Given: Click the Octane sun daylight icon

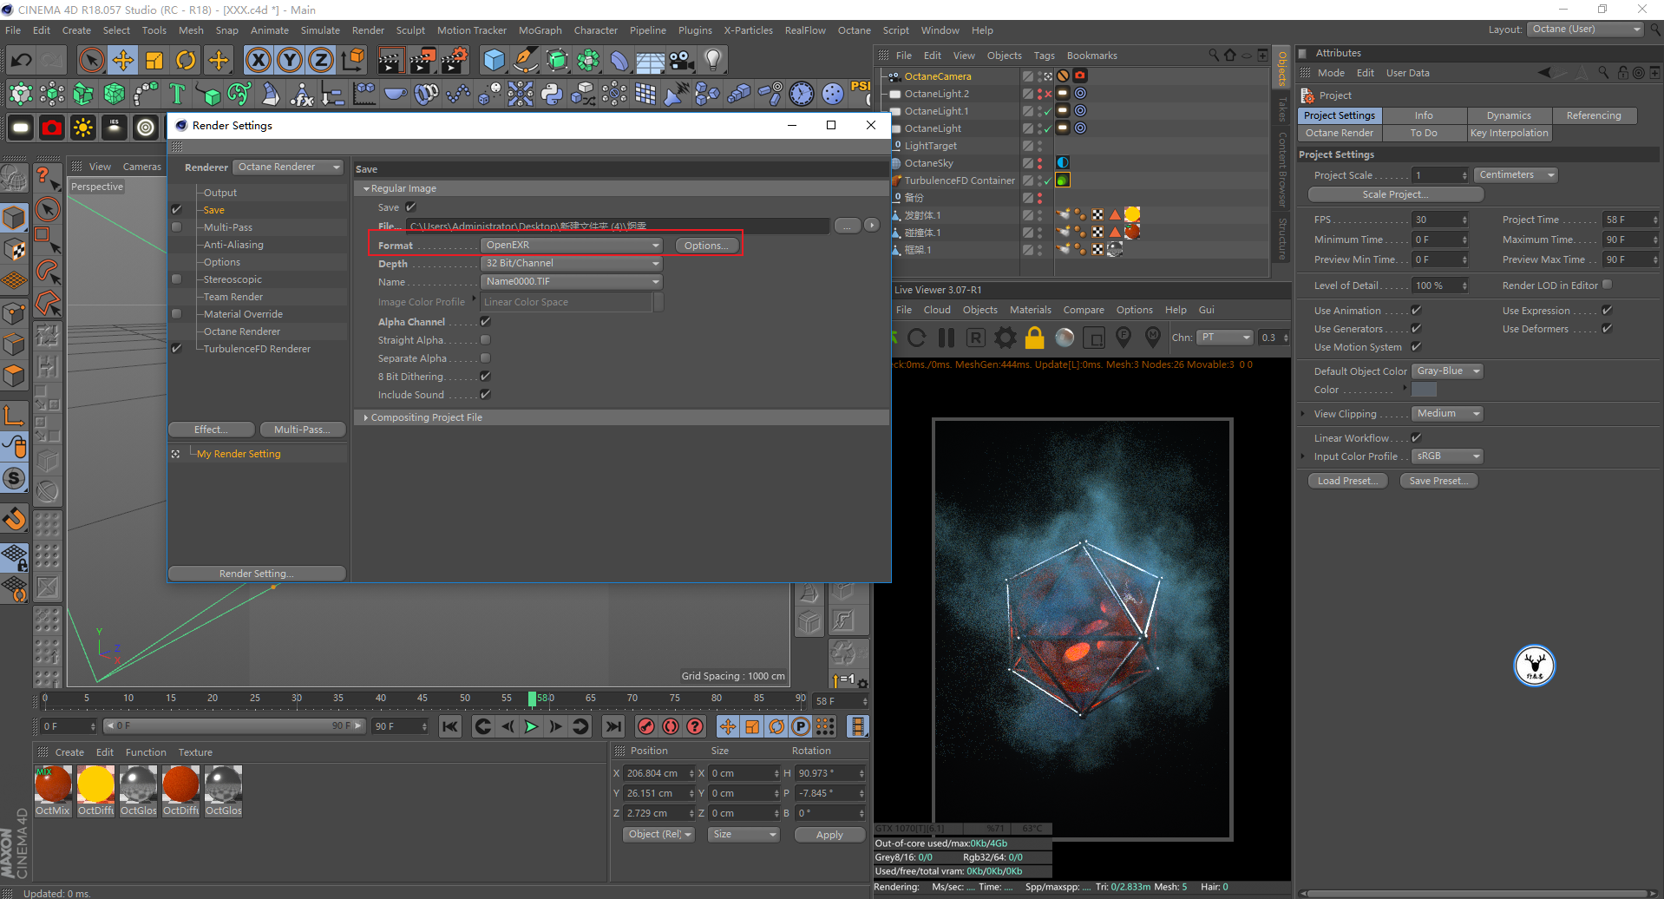Looking at the screenshot, I should pyautogui.click(x=83, y=128).
